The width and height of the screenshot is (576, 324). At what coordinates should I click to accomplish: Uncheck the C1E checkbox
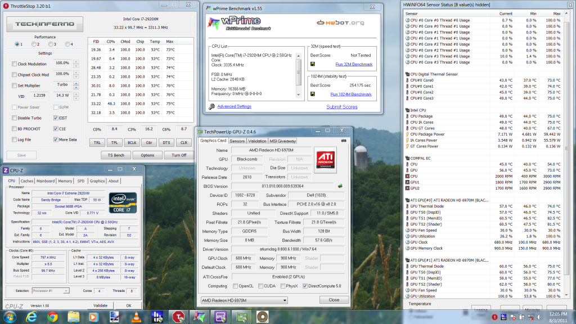(56, 129)
